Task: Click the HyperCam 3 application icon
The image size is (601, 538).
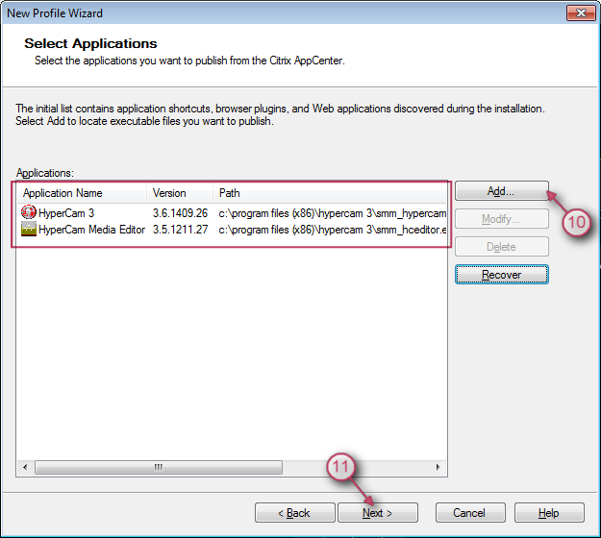Action: click(x=28, y=212)
